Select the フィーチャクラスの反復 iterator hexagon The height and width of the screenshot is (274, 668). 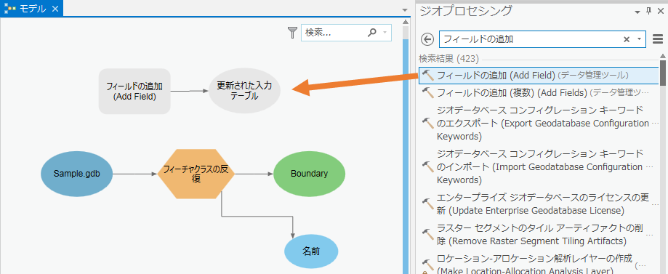click(196, 174)
